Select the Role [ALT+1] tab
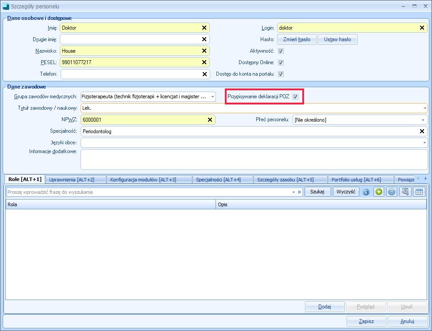 25,179
